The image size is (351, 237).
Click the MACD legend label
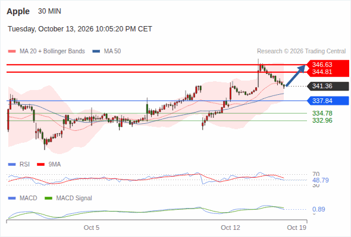[29, 198]
